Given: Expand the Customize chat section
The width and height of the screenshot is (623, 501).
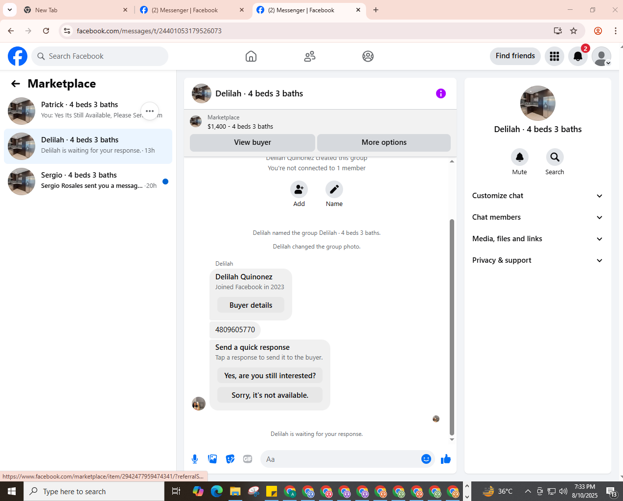Looking at the screenshot, I should point(537,196).
